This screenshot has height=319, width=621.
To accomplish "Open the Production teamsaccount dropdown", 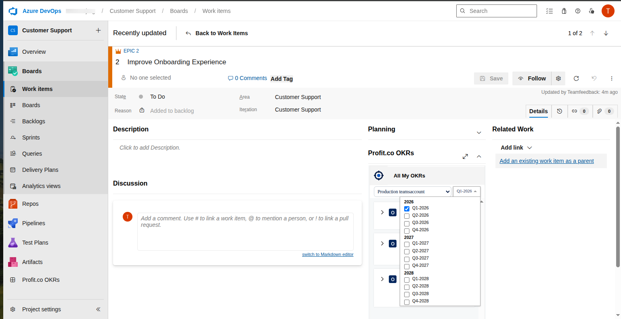I will pos(412,192).
